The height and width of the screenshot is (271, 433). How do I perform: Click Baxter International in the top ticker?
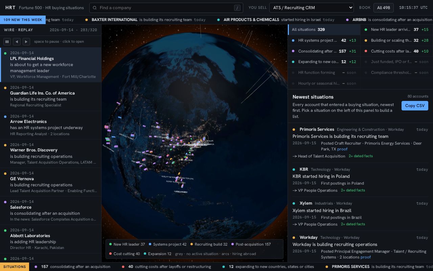click(x=114, y=20)
